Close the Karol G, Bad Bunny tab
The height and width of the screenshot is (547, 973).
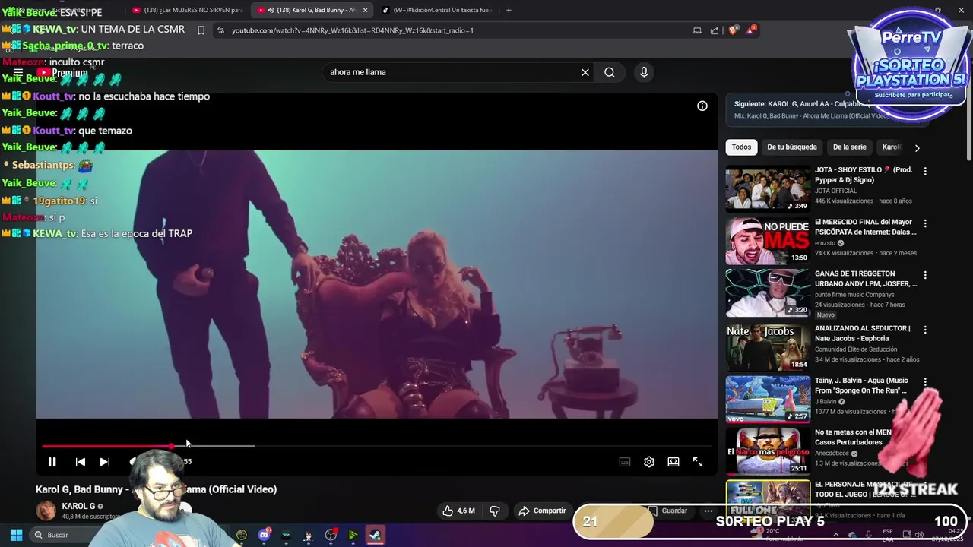coord(365,10)
